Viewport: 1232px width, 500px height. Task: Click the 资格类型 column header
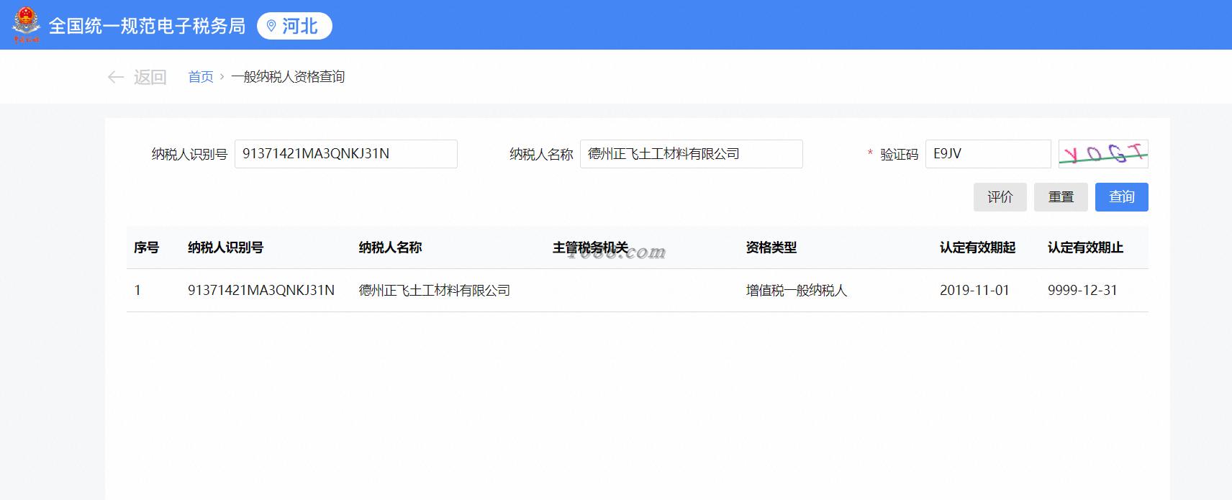coord(771,247)
